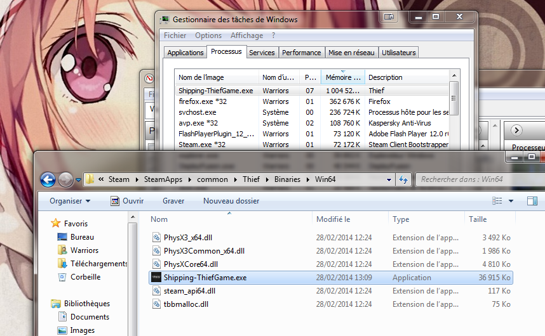Screen dimensions: 545x336
Task: Open the ? help menu in Task Manager
Action: click(274, 36)
